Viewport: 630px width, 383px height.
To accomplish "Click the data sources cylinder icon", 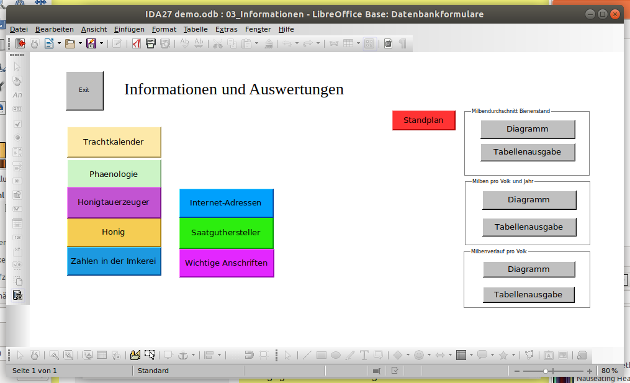I will (388, 43).
